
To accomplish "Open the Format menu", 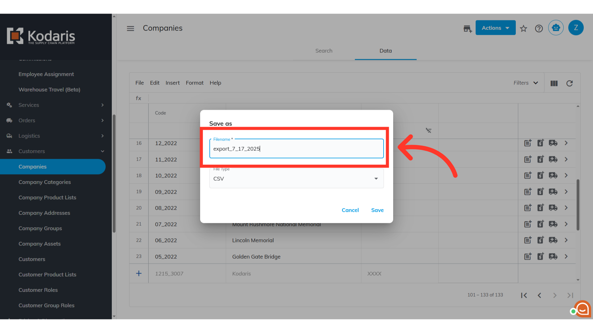I will pos(195,83).
